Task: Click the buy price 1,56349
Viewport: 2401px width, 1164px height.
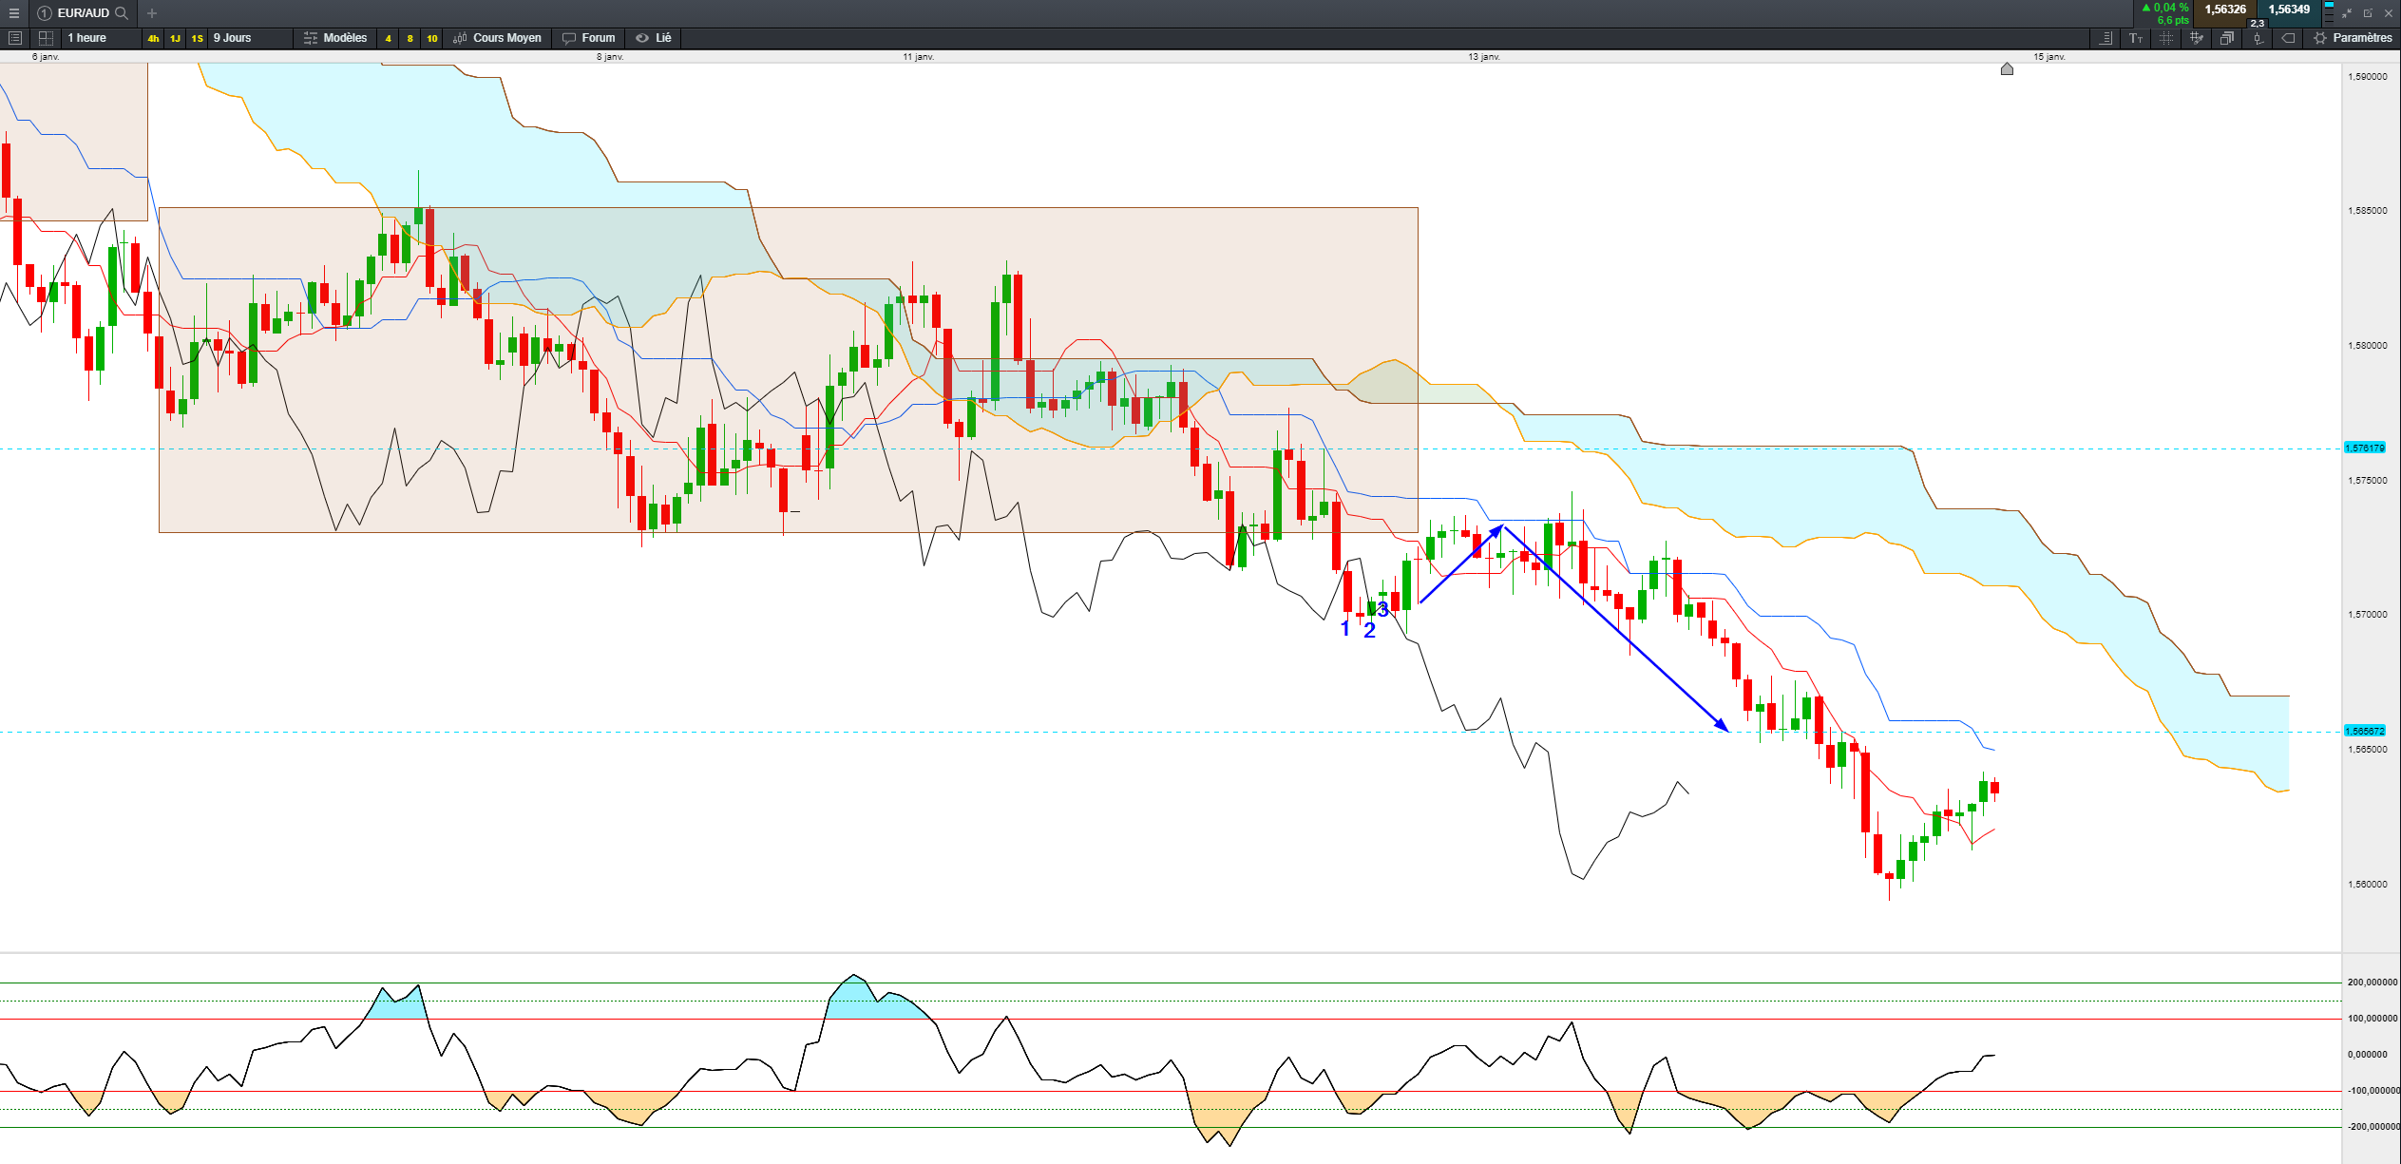Action: click(2290, 10)
